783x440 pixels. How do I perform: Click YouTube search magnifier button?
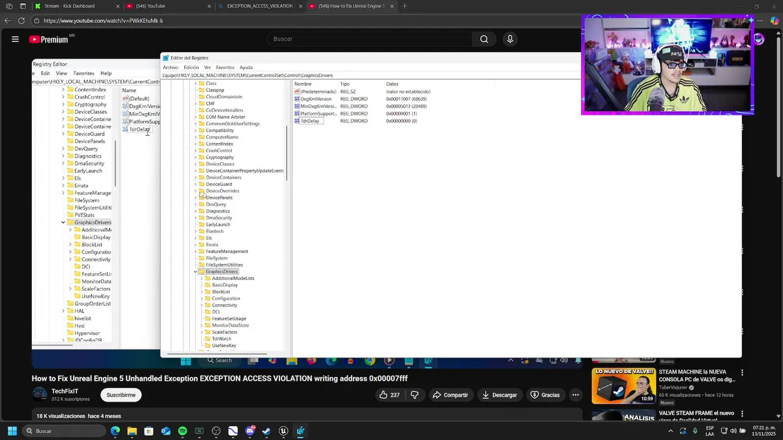[x=484, y=39]
